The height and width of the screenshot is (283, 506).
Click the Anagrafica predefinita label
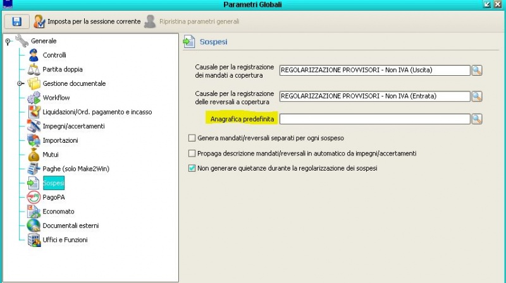click(242, 119)
